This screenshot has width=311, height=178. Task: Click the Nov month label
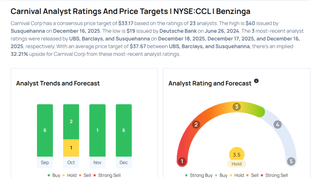[97, 163]
